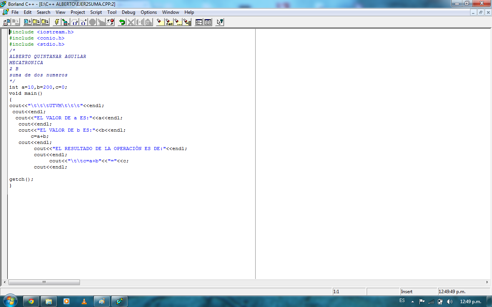Image resolution: width=492 pixels, height=307 pixels.
Task: Open the Window menu for arranging editors
Action: (170, 12)
